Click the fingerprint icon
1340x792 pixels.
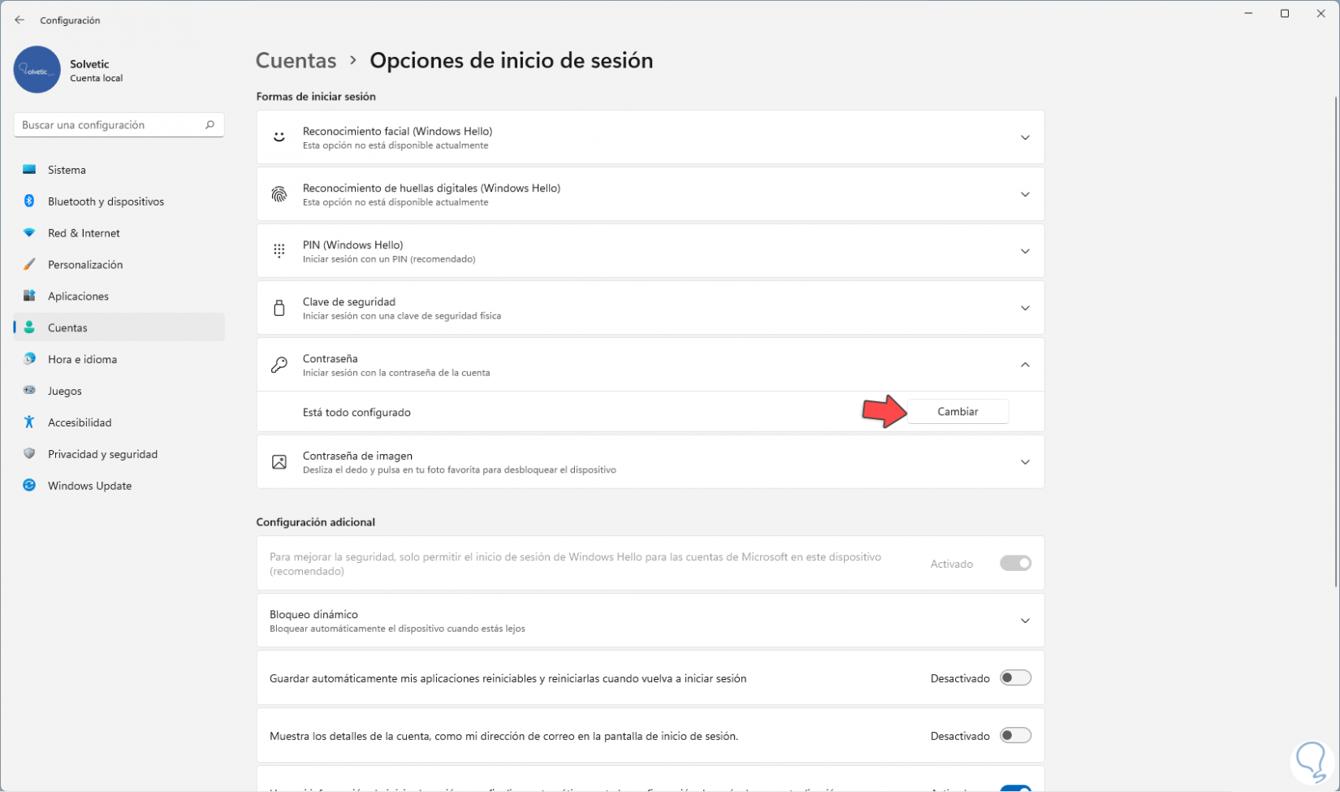[279, 194]
